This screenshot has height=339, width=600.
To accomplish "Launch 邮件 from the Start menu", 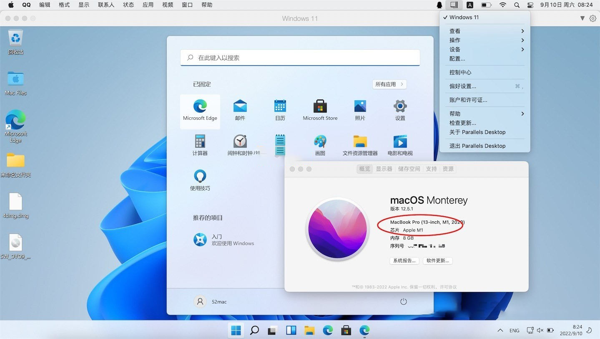I will coord(239,110).
